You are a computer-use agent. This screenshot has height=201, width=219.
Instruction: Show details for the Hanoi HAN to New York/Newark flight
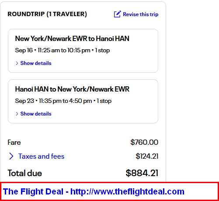tap(36, 114)
